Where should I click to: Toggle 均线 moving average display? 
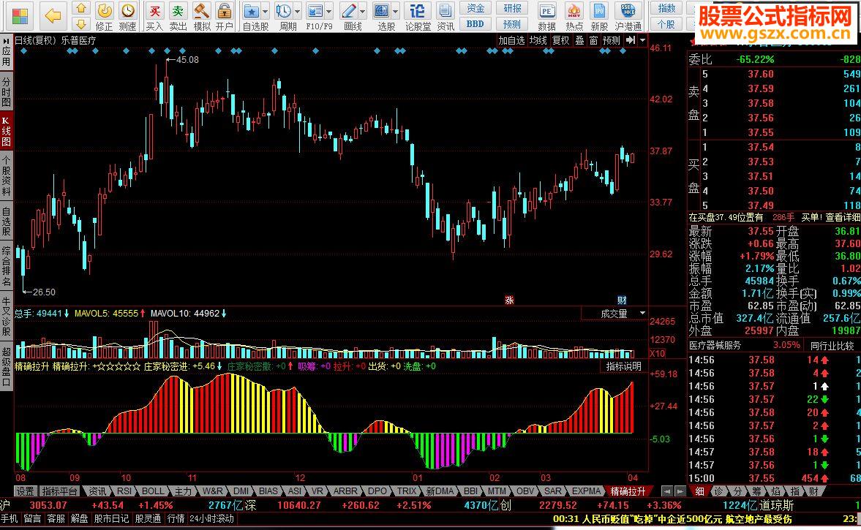[x=538, y=41]
